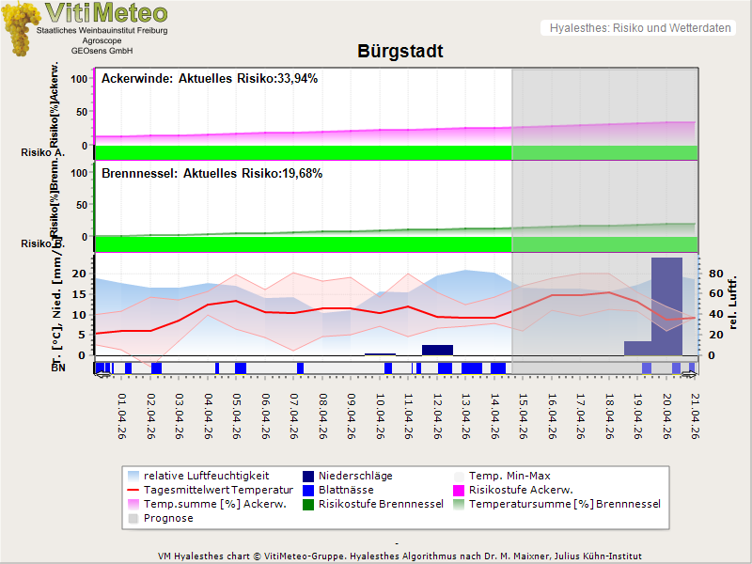752x564 pixels.
Task: Click the Prognose gray legend icon
Action: tap(133, 519)
